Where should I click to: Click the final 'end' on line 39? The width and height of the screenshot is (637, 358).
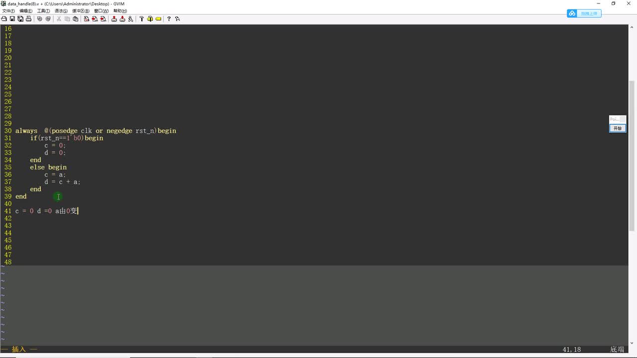21,196
